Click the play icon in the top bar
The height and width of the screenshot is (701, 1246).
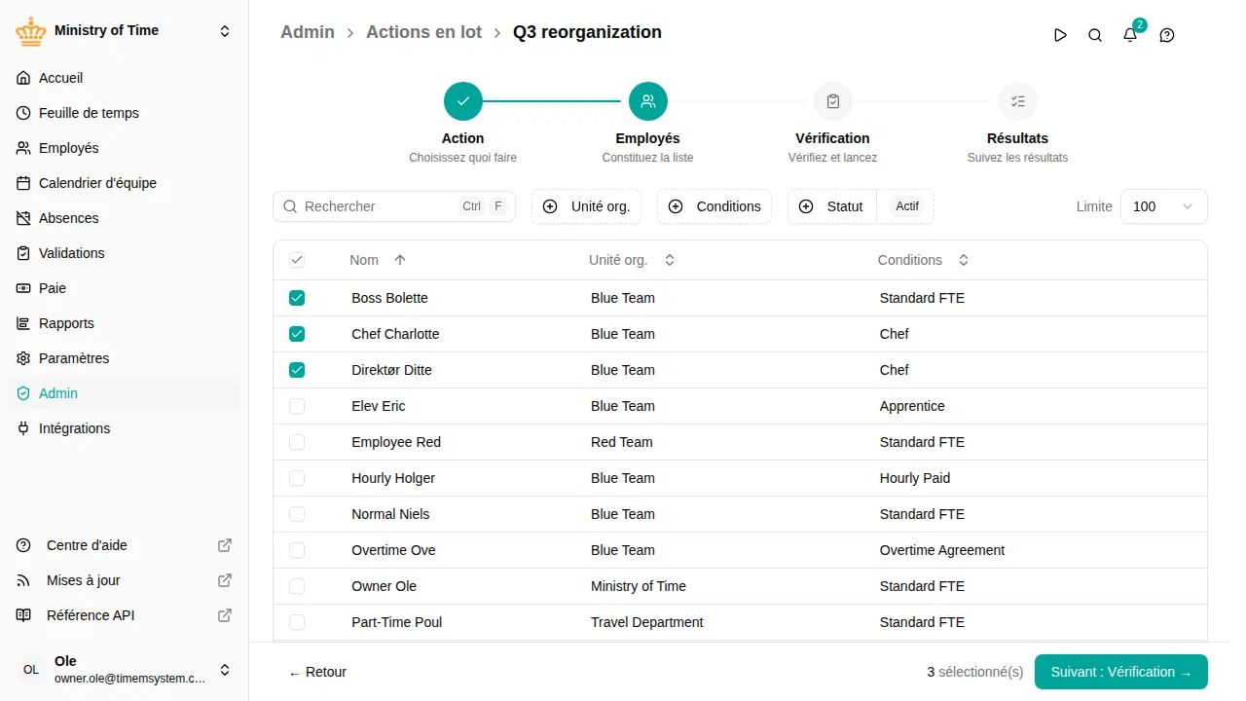[x=1060, y=35]
